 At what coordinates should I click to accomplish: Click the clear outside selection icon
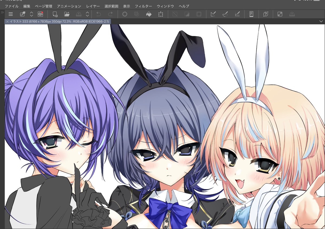(137, 14)
